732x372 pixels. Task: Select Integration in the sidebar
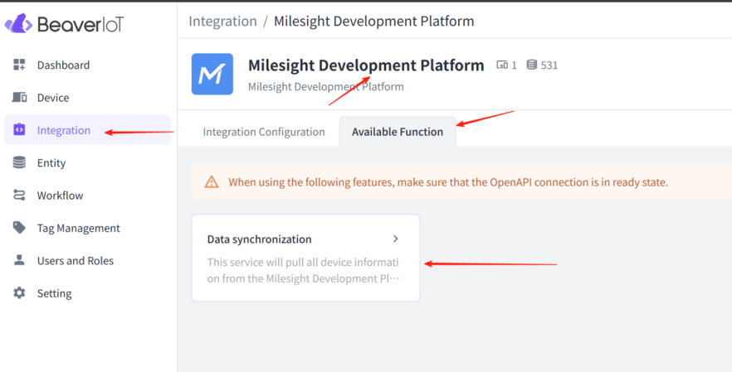[x=87, y=130]
